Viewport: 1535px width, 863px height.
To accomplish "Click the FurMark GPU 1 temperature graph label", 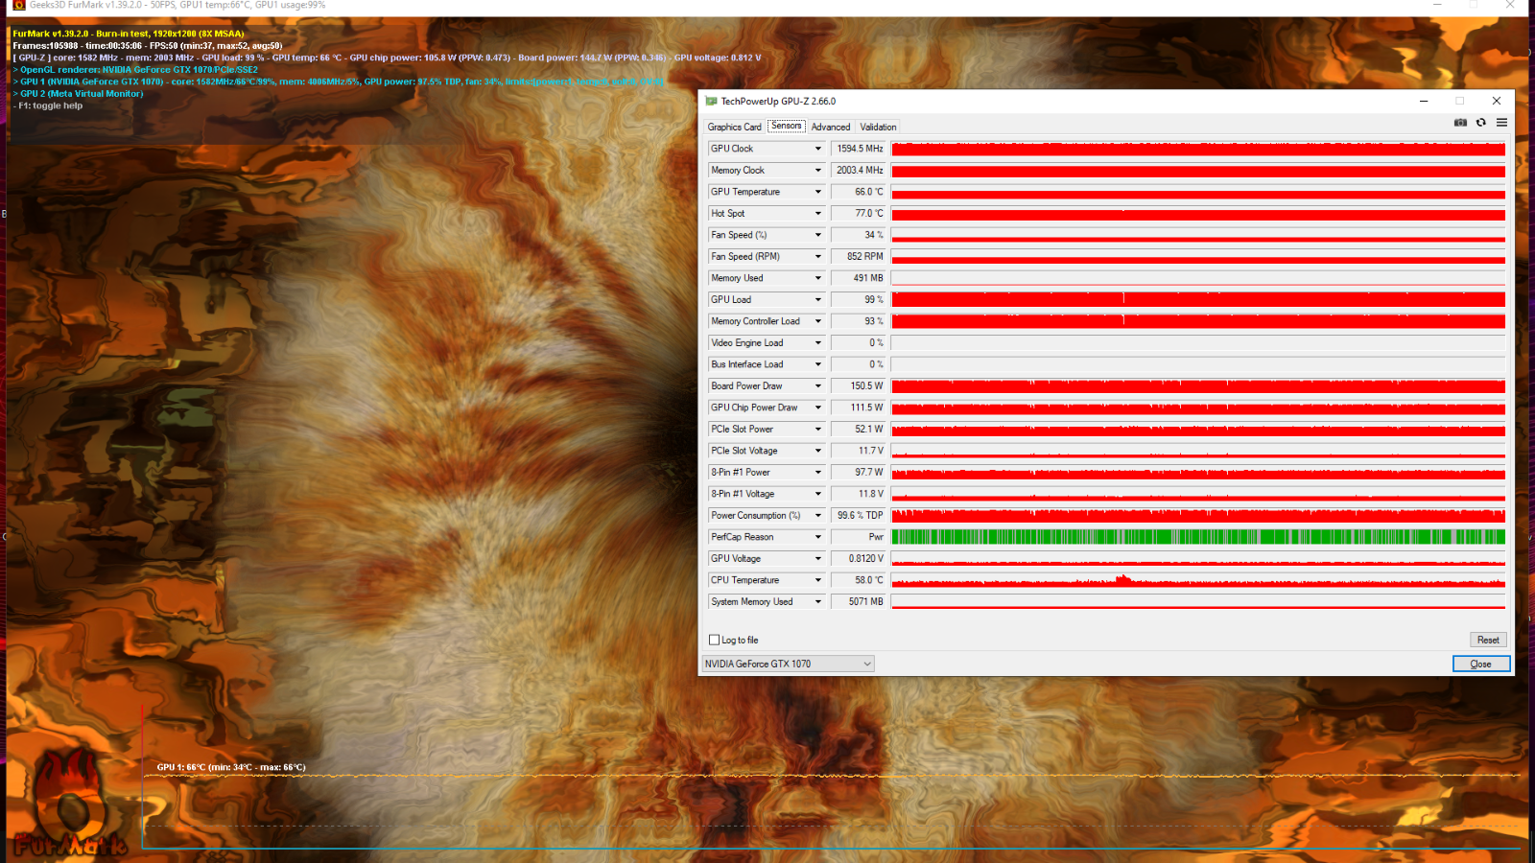I will click(231, 767).
